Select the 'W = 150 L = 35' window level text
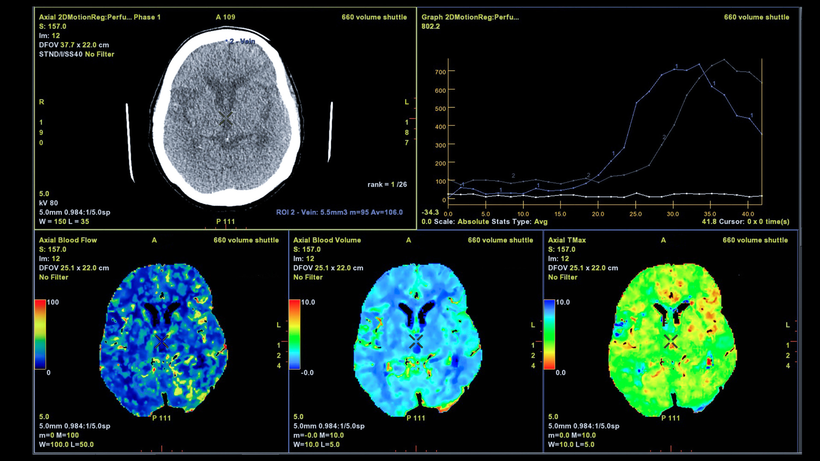The image size is (820, 461). [x=64, y=222]
